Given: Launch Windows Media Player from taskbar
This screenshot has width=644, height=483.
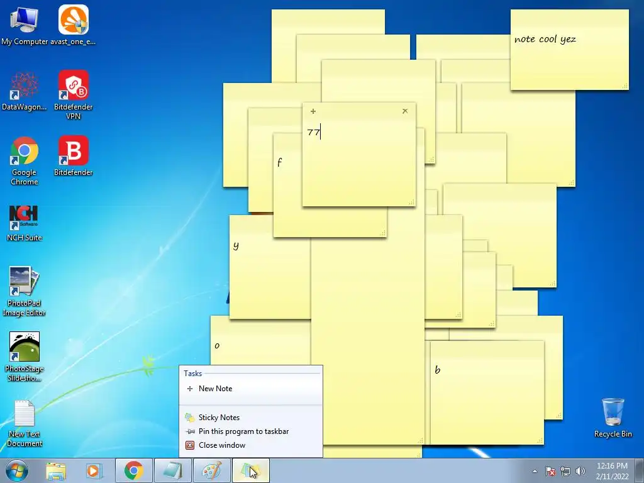Looking at the screenshot, I should 94,471.
